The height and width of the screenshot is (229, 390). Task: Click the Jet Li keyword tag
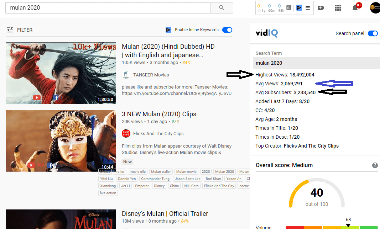click(x=126, y=186)
